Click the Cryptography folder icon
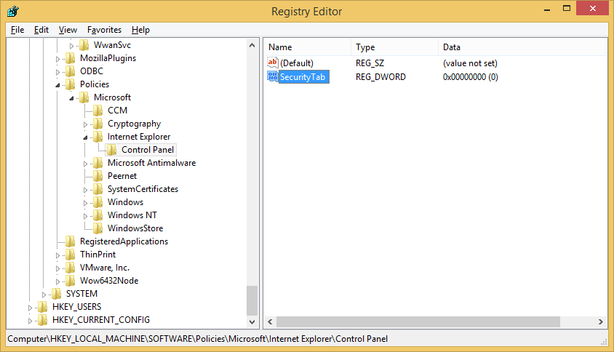The height and width of the screenshot is (352, 614). pyautogui.click(x=98, y=124)
